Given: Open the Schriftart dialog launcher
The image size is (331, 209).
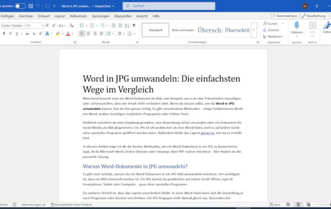Looking at the screenshot, I should tap(74, 42).
